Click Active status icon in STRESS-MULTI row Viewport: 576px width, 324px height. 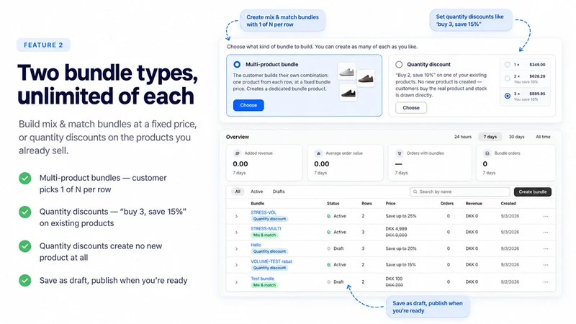(329, 232)
